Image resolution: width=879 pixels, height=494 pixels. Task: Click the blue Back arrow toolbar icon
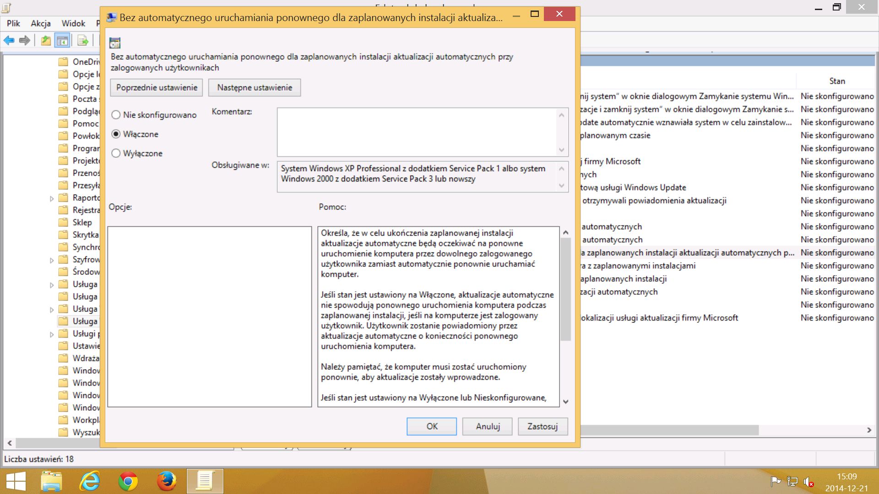(9, 41)
